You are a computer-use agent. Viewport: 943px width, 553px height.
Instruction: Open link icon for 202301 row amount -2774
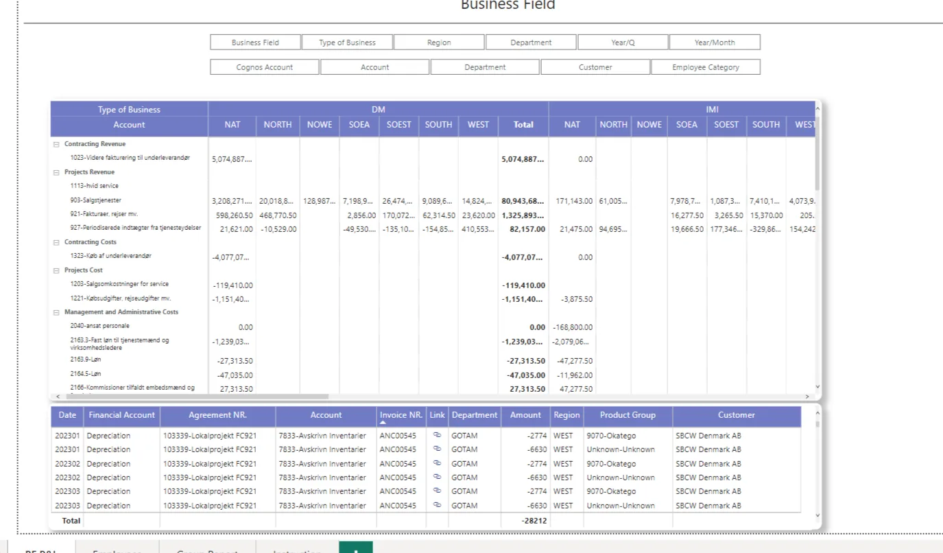(437, 435)
